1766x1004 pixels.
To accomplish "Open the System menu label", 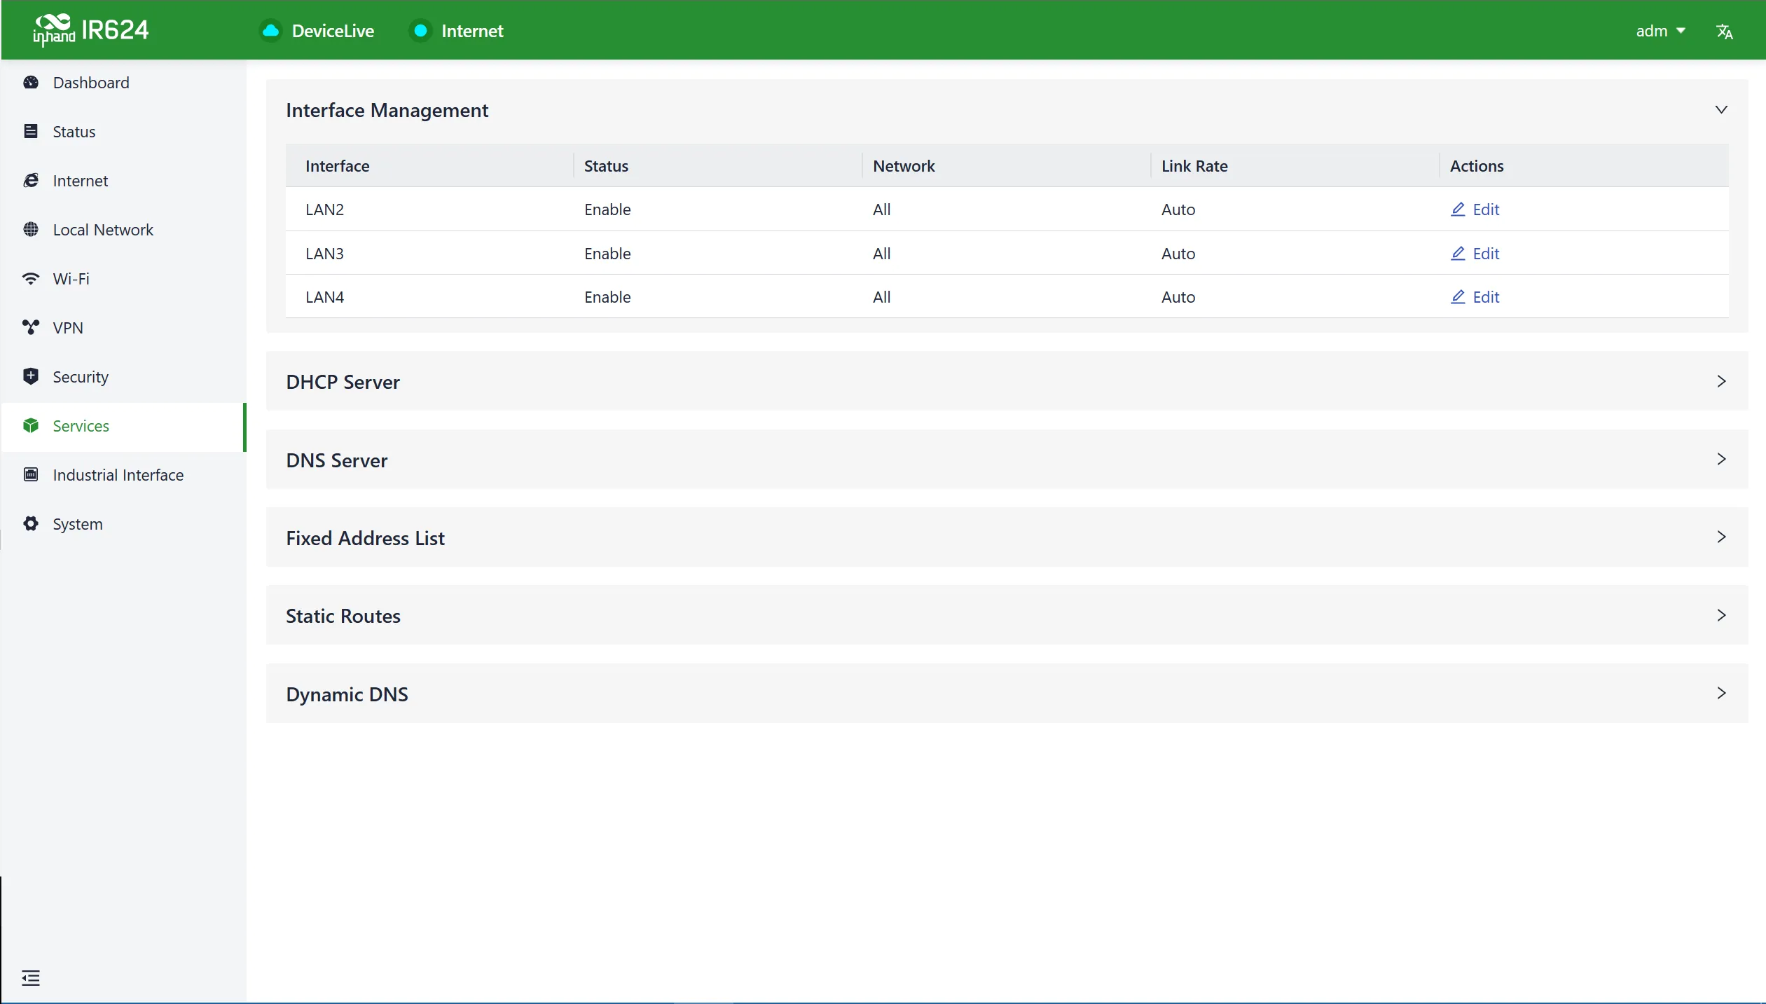I will (78, 524).
